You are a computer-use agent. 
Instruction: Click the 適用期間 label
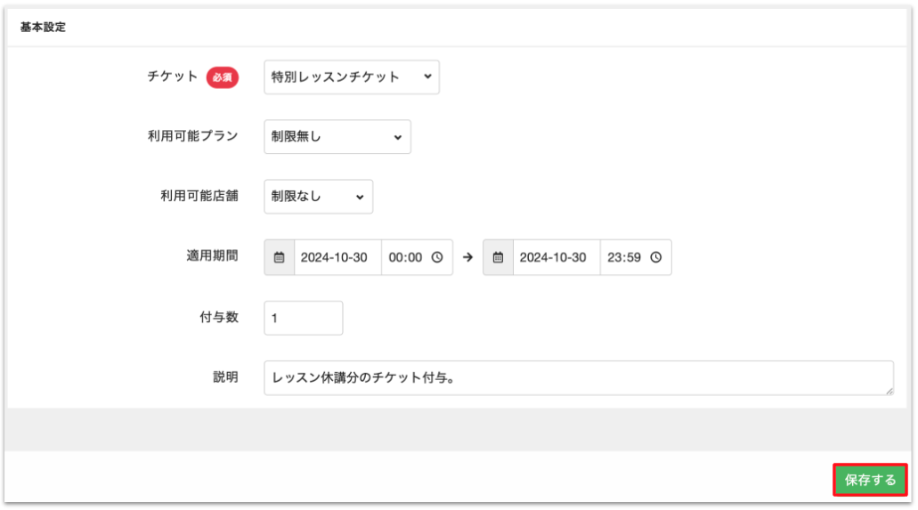(x=206, y=256)
